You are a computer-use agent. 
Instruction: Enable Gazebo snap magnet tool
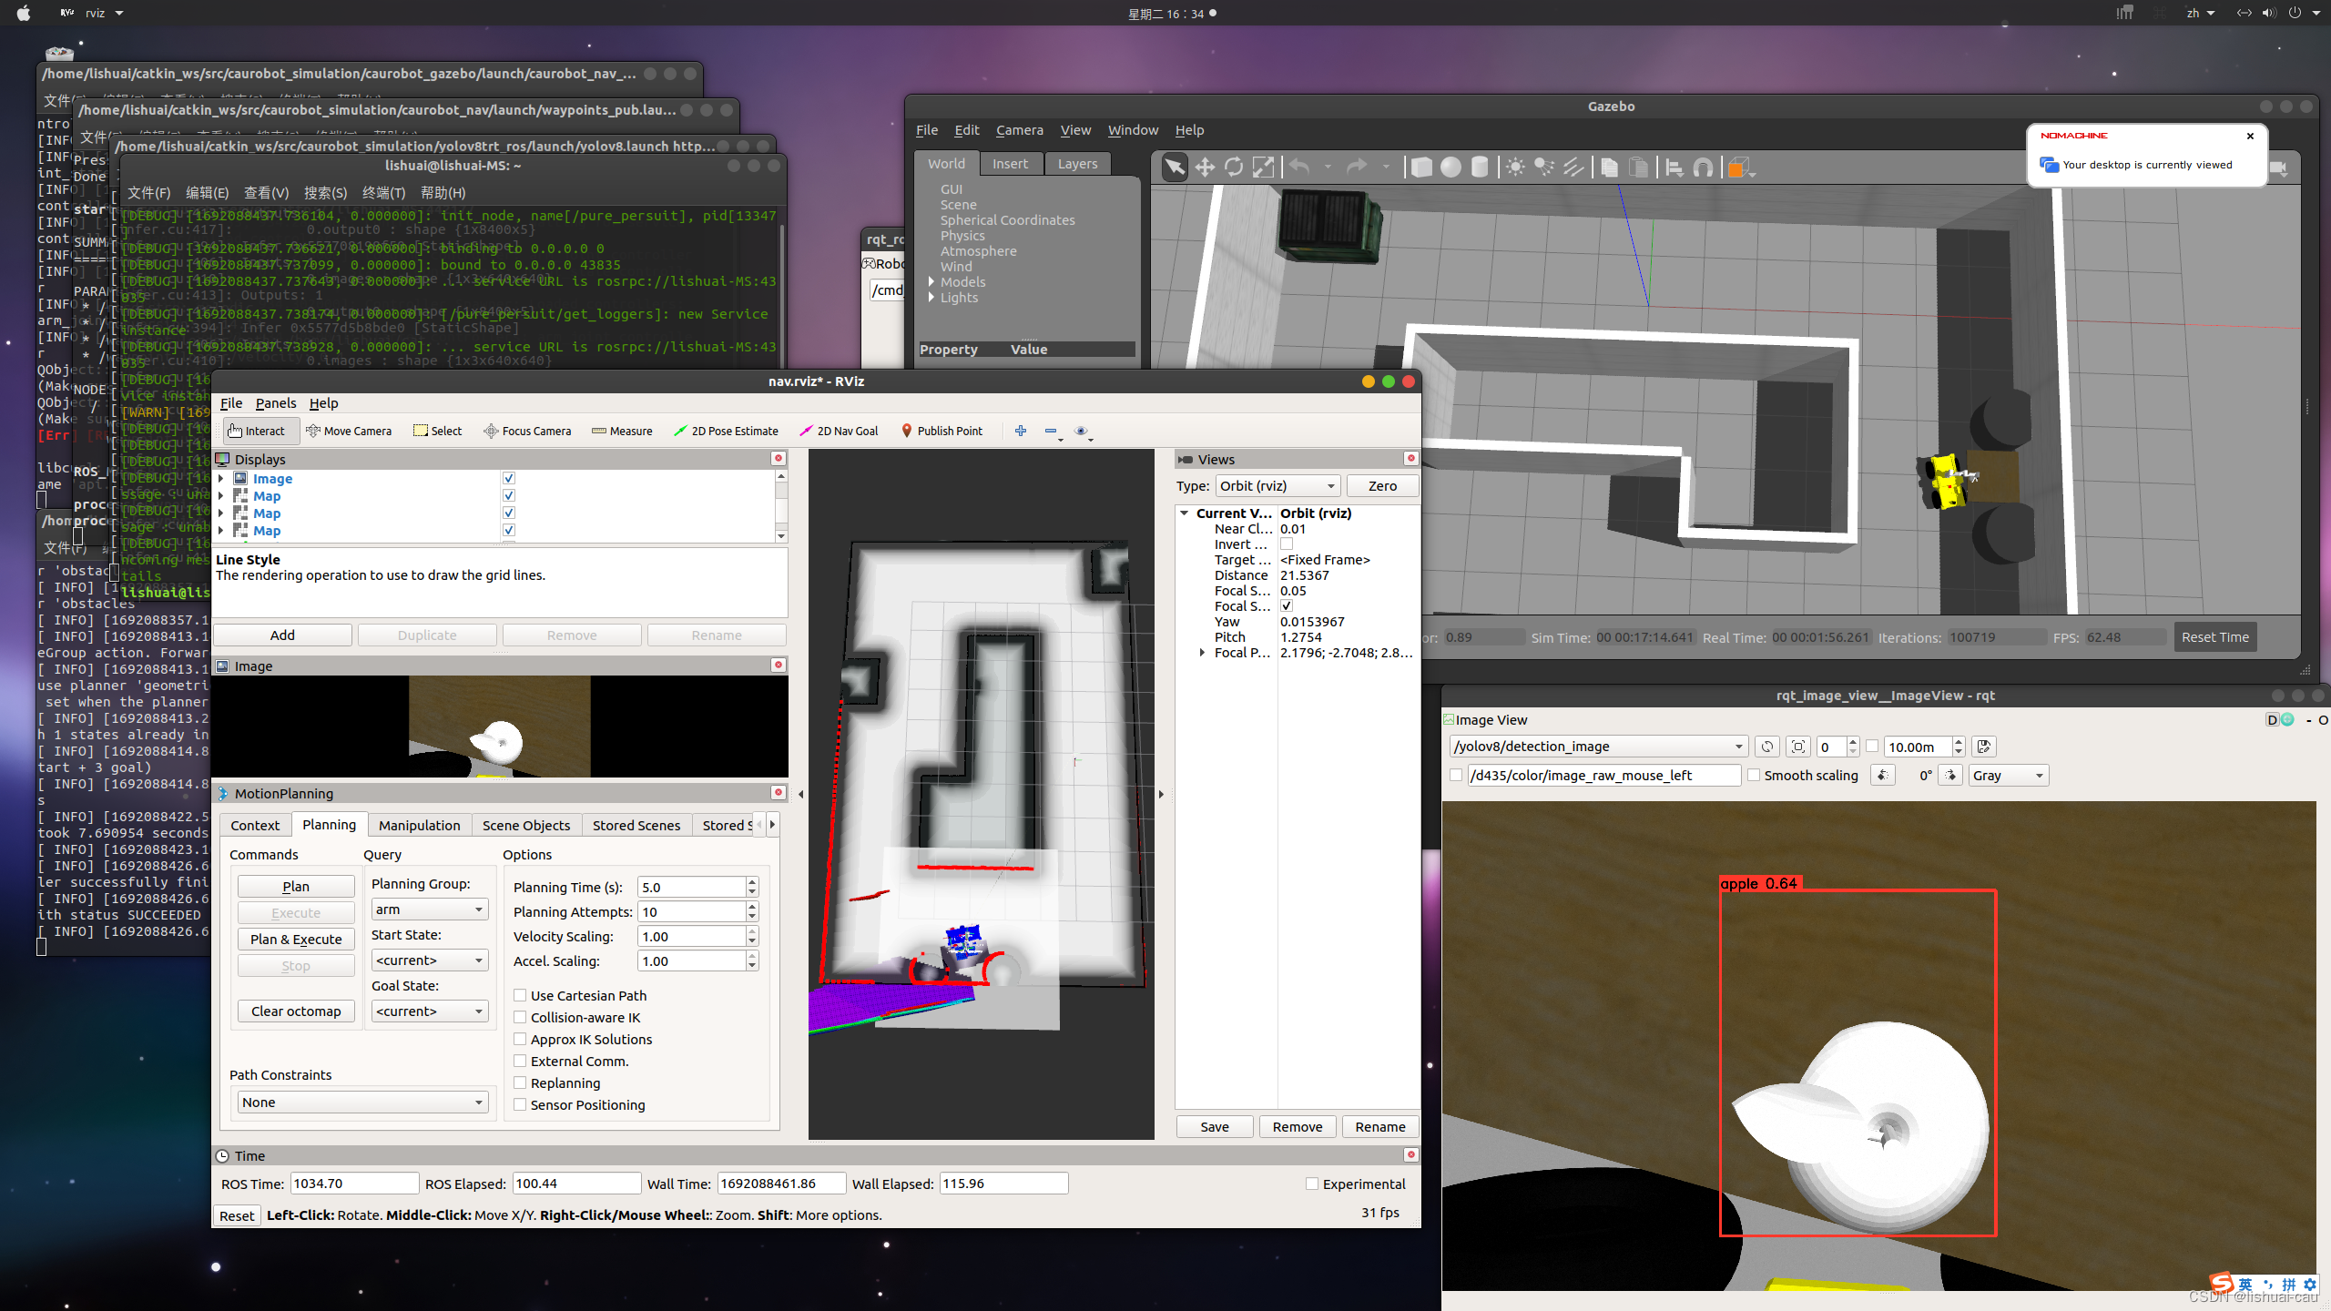(x=1703, y=168)
